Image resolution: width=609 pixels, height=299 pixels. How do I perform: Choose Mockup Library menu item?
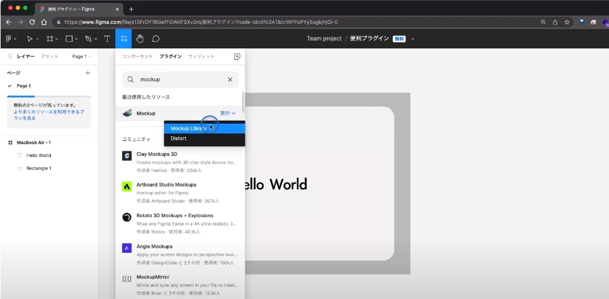(x=204, y=129)
